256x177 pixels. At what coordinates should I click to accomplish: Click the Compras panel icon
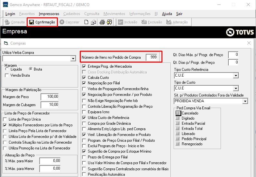[6, 43]
